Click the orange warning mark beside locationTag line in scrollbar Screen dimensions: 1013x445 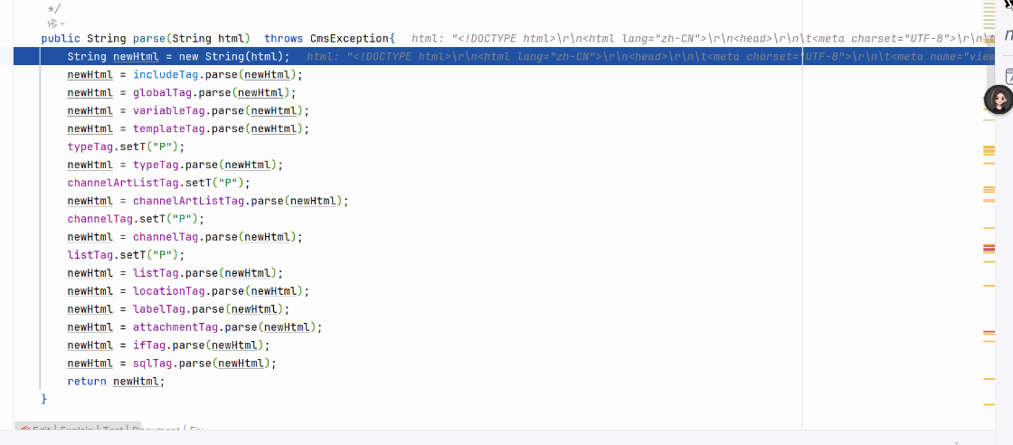pos(989,286)
